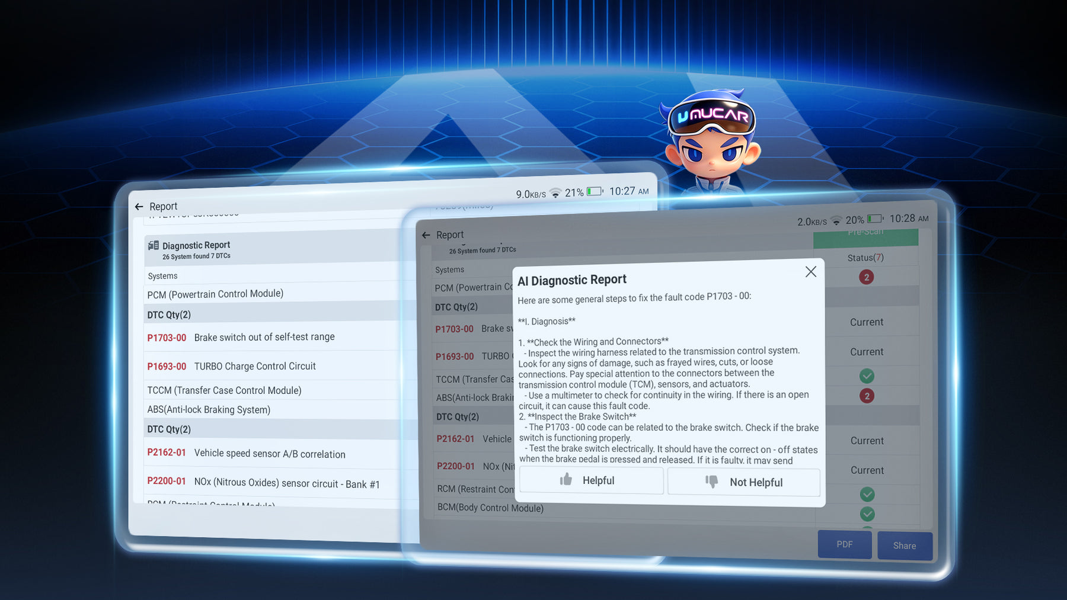
Task: Select the Status(7) column header
Action: (865, 258)
